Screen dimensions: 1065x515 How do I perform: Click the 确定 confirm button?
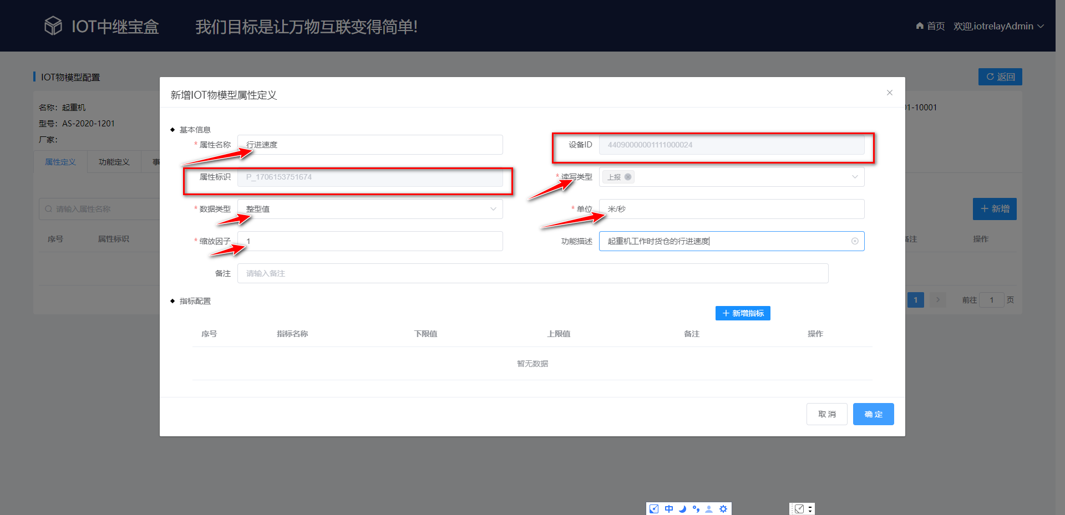pos(873,414)
